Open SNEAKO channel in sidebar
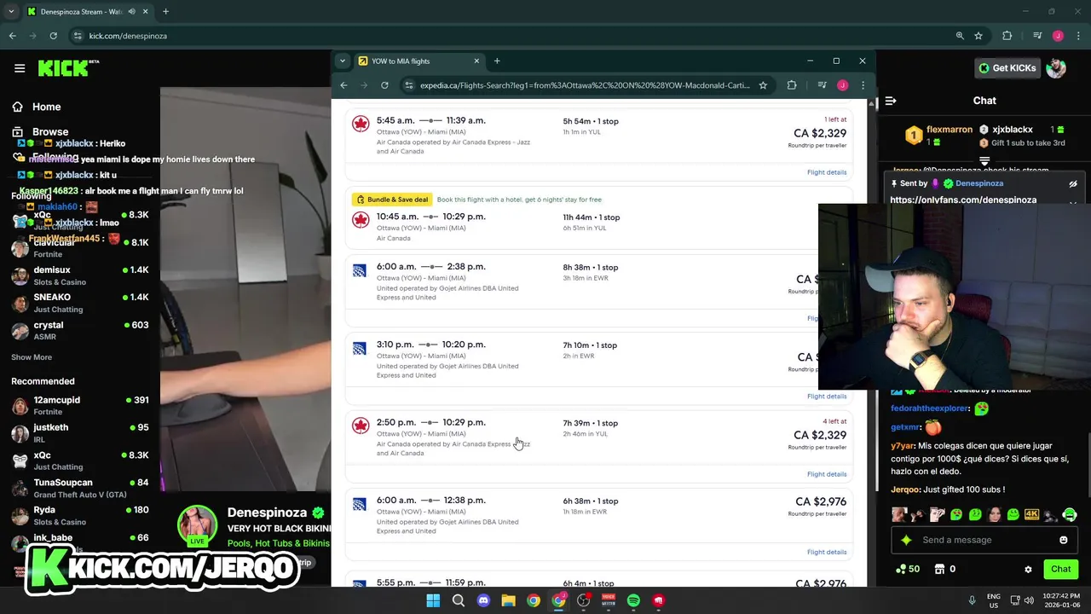 click(80, 303)
